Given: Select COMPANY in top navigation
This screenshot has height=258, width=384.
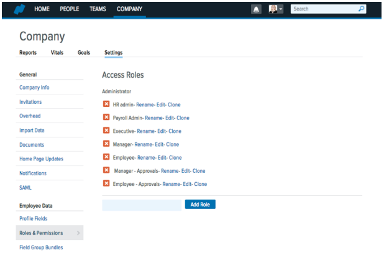Looking at the screenshot, I should coord(129,9).
